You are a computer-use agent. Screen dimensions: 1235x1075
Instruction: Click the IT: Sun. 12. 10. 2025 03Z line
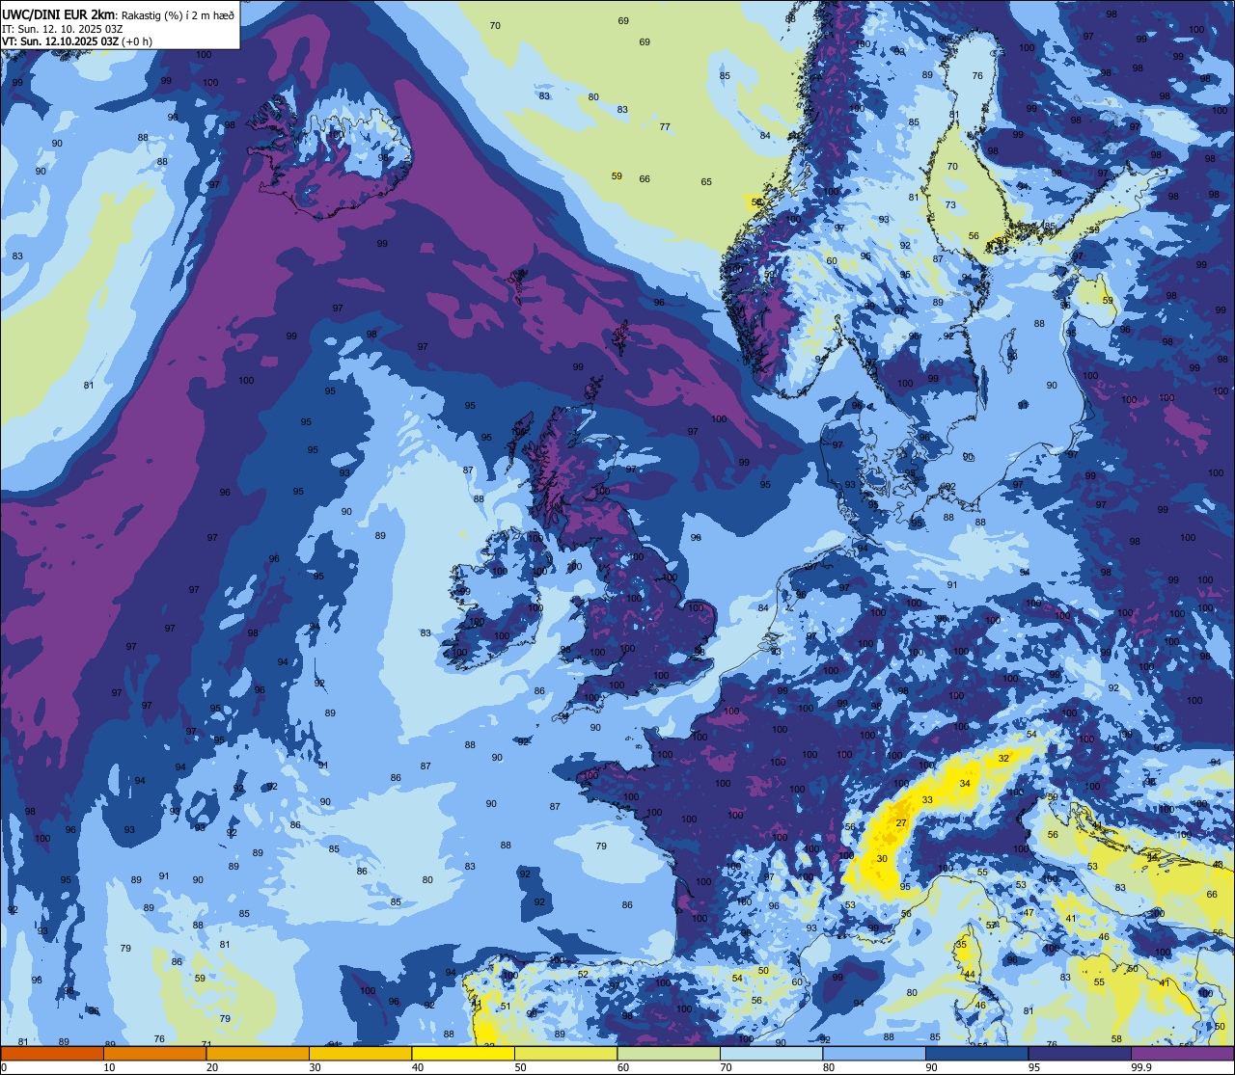coord(65,29)
